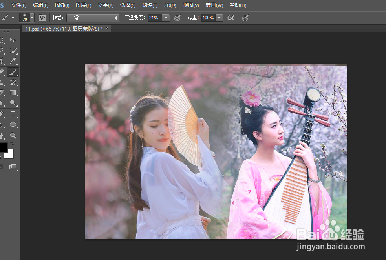The height and width of the screenshot is (260, 386).
Task: Click the brush size 70 preview
Action: click(x=25, y=18)
